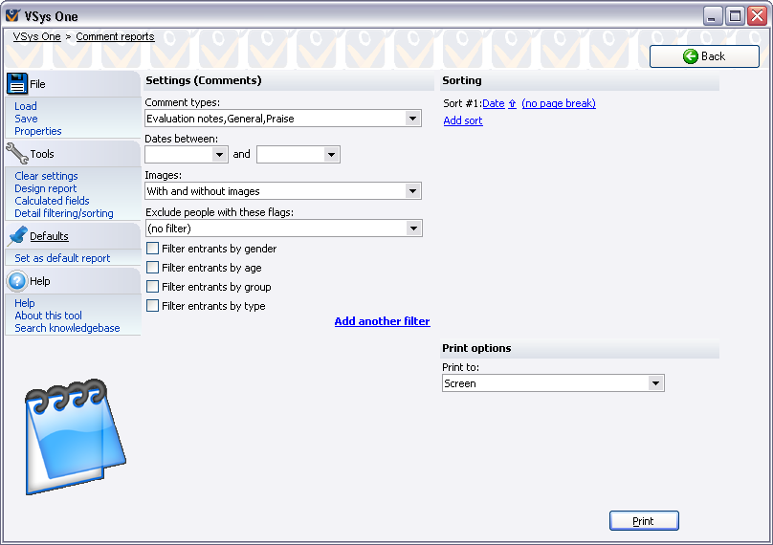
Task: Open About this tool
Action: tap(48, 316)
